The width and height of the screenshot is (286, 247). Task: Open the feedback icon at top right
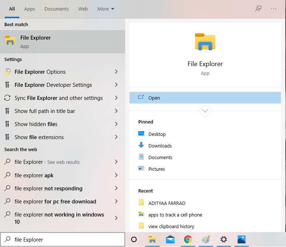point(258,9)
